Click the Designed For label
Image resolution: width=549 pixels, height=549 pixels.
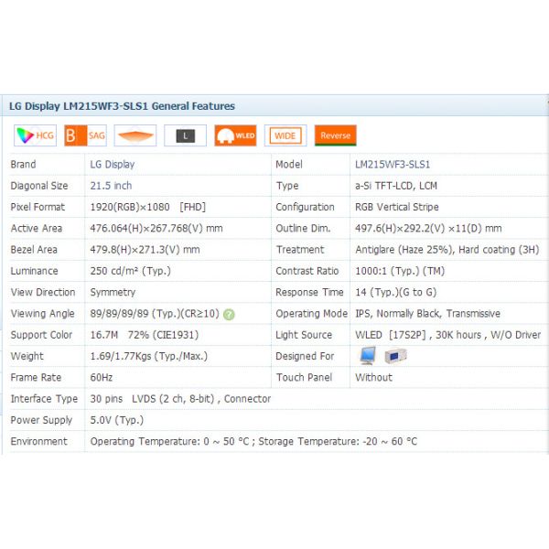click(x=305, y=357)
